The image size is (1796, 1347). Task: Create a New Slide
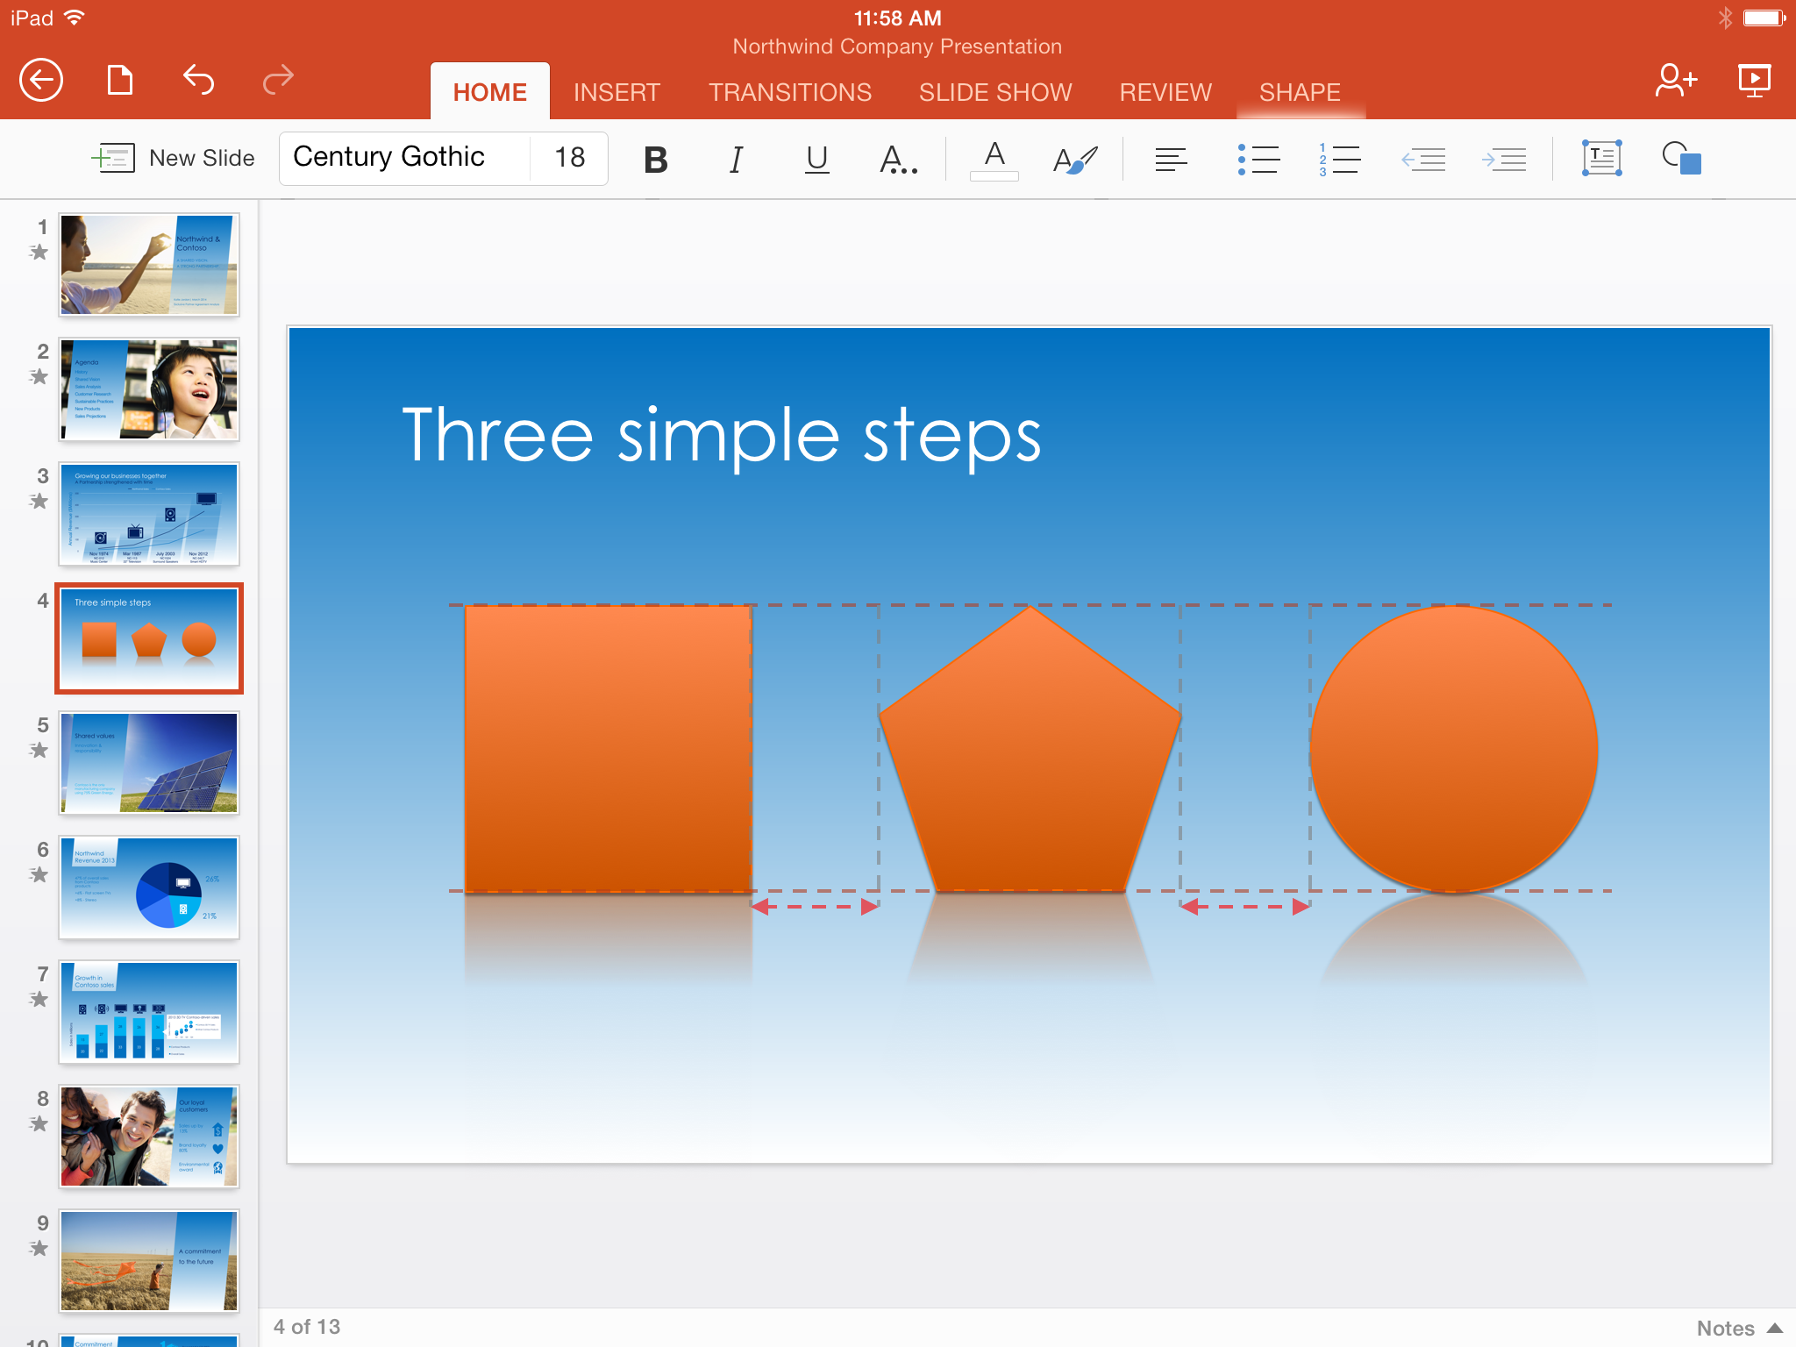175,158
